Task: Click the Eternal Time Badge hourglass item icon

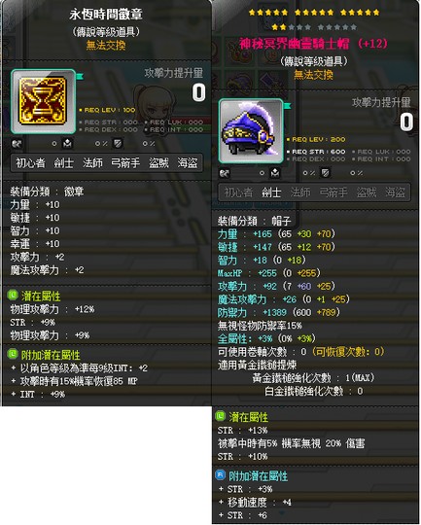Action: pos(43,101)
